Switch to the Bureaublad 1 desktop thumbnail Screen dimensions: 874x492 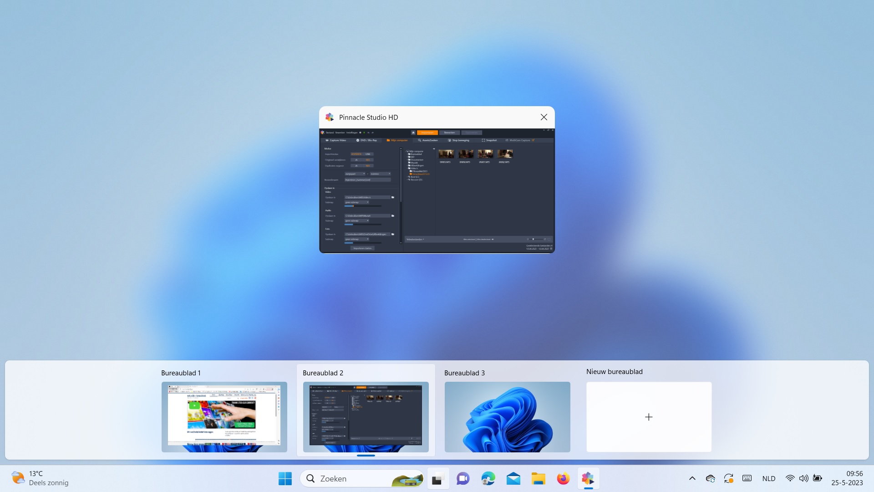click(224, 417)
